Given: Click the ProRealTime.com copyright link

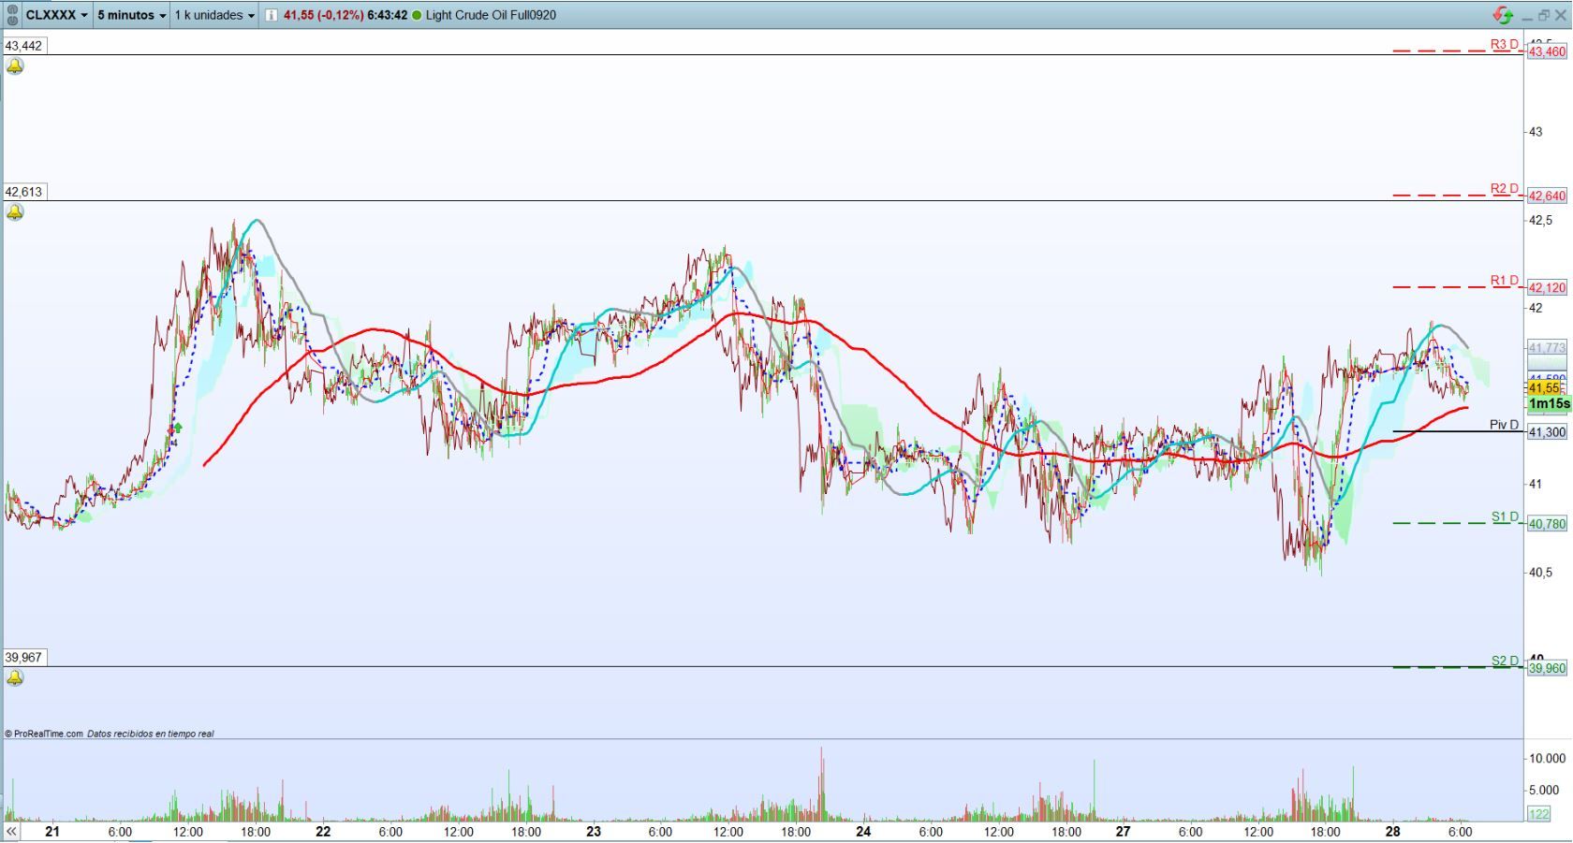Looking at the screenshot, I should tap(44, 734).
